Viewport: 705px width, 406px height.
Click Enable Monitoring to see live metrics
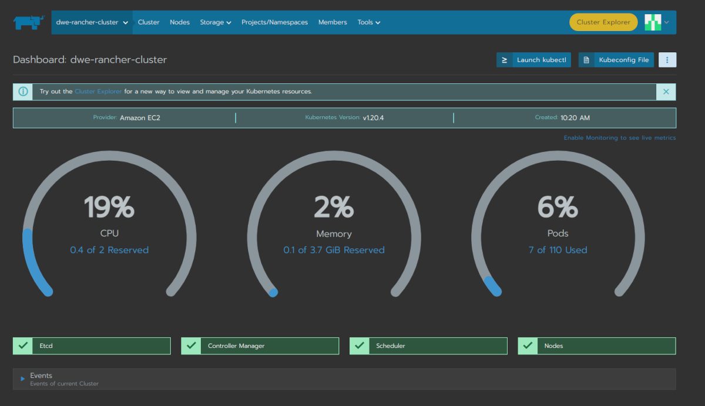point(620,138)
